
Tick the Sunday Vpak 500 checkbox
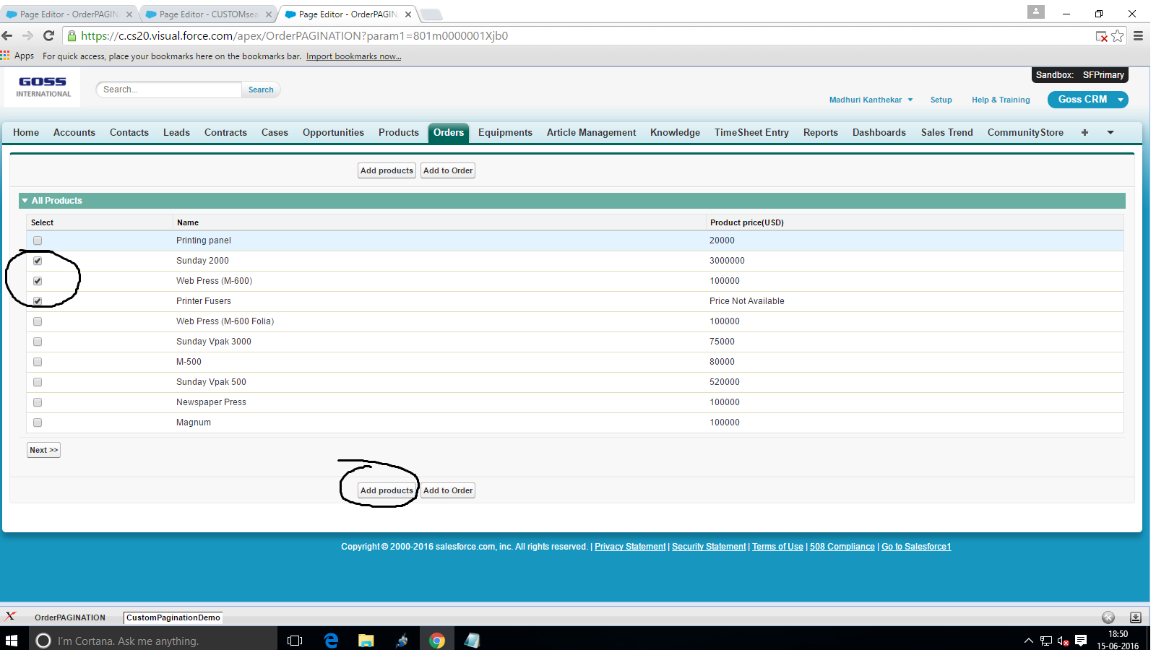pyautogui.click(x=38, y=382)
